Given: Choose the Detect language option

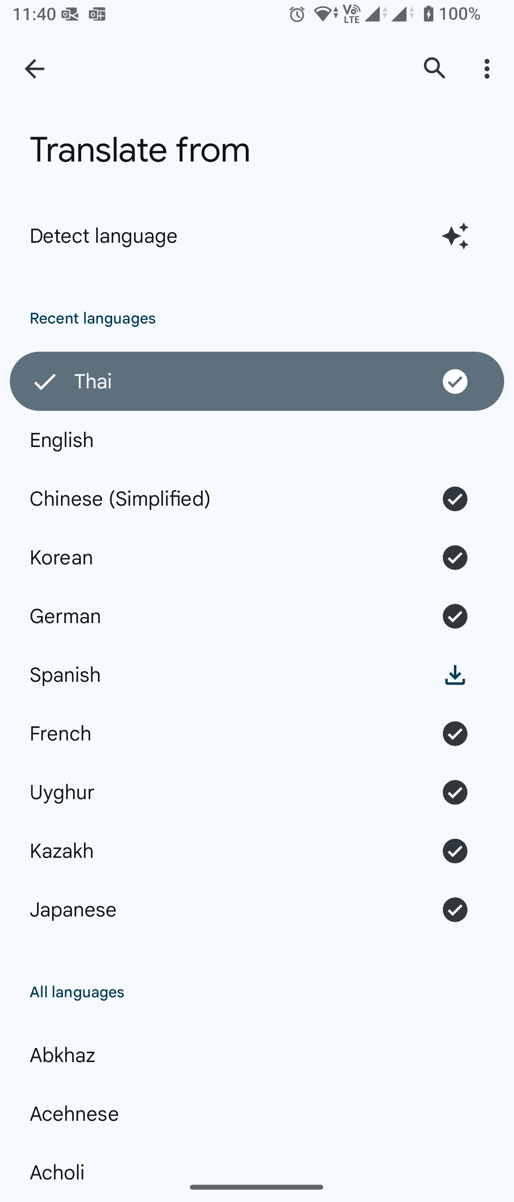Looking at the screenshot, I should 104,236.
